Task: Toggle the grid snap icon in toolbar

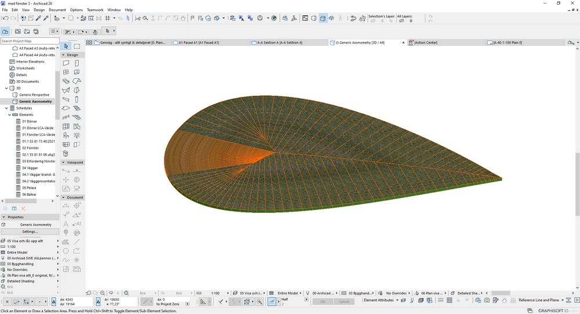Action: [108, 18]
